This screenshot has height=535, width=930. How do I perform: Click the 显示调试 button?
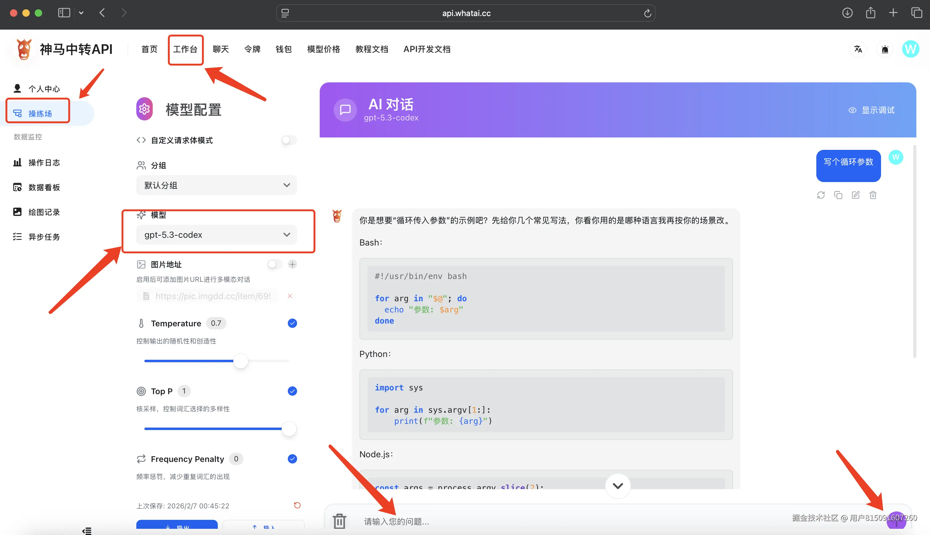point(871,110)
